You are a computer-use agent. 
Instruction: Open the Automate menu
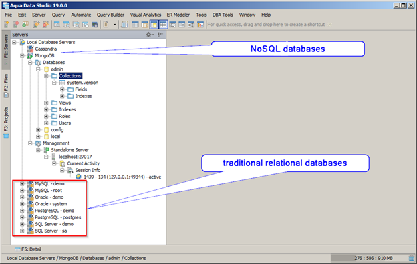point(81,15)
